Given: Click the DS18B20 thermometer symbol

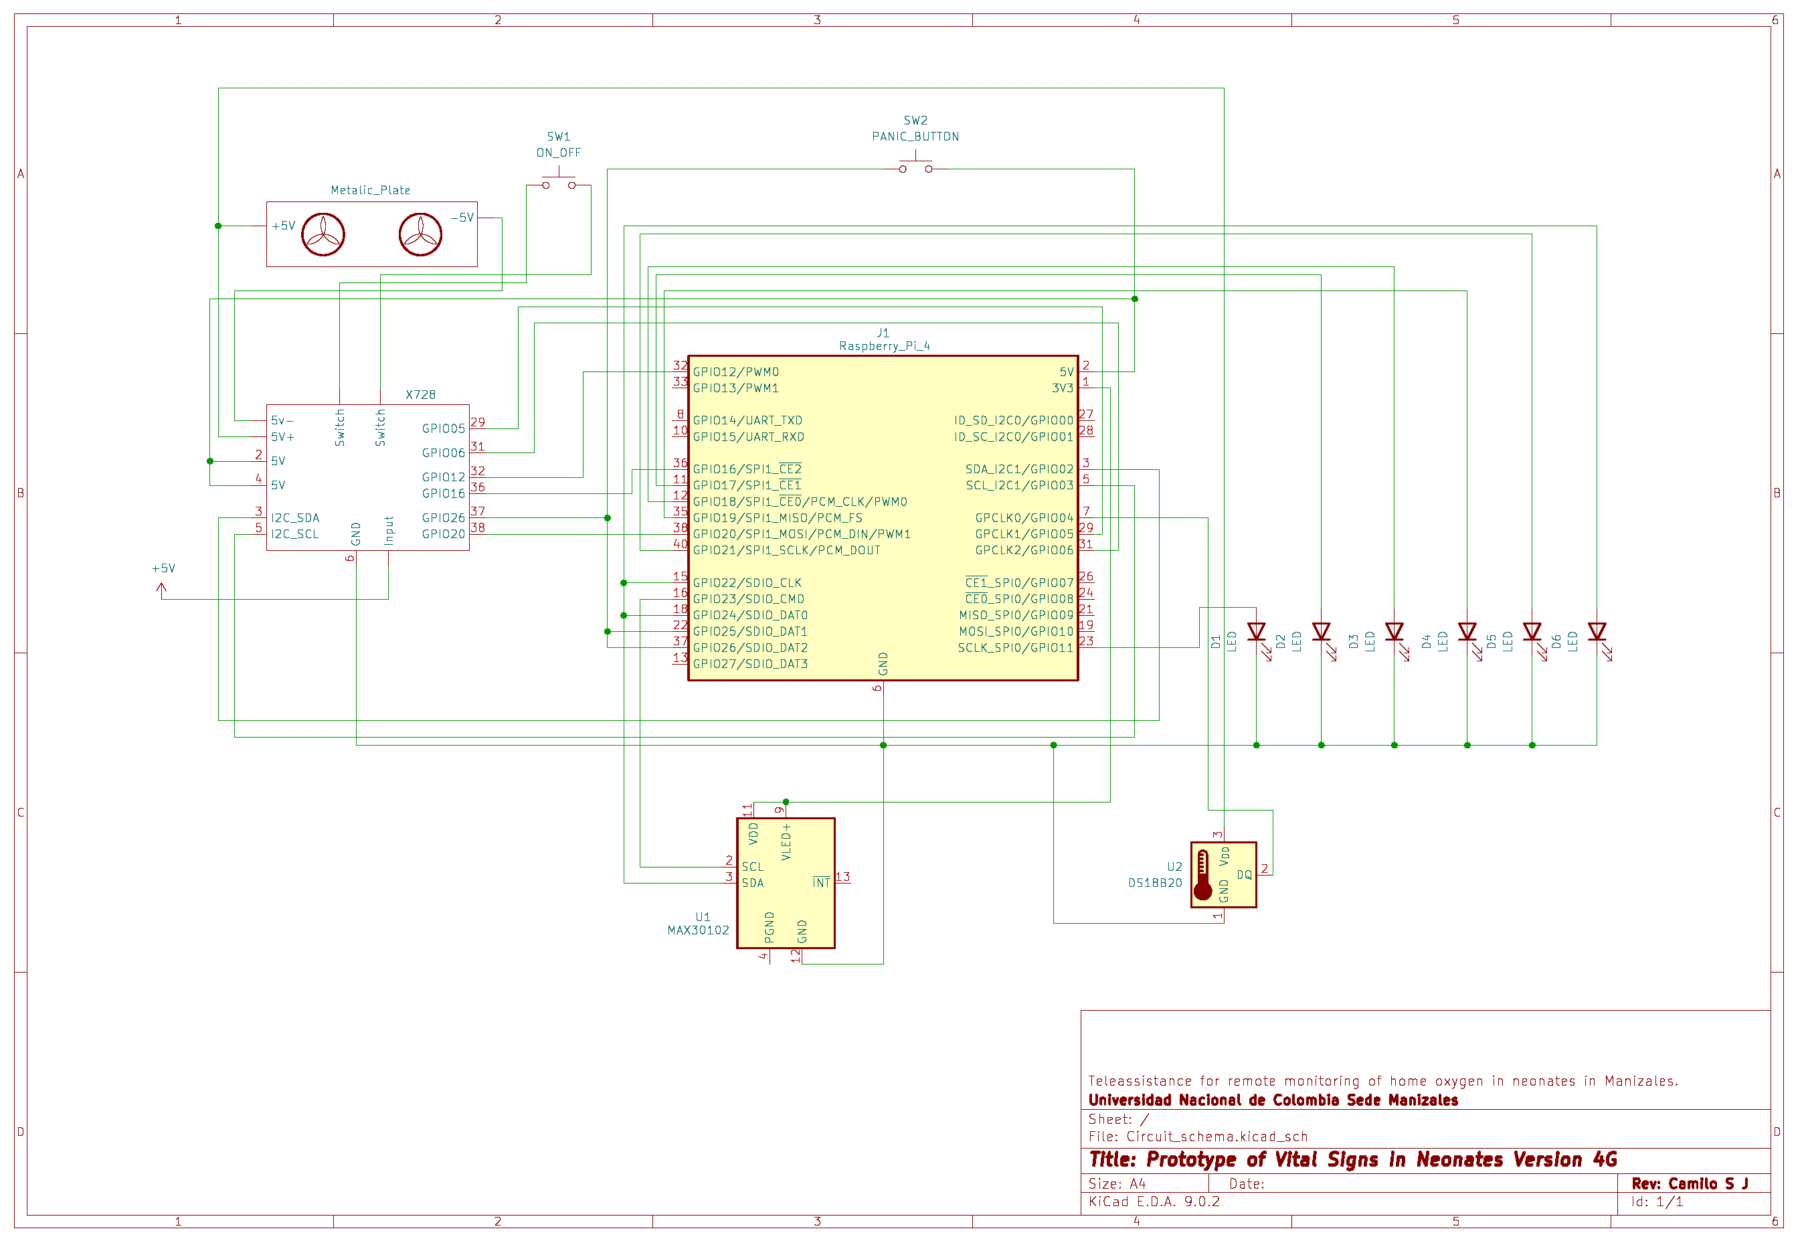Looking at the screenshot, I should 1203,874.
